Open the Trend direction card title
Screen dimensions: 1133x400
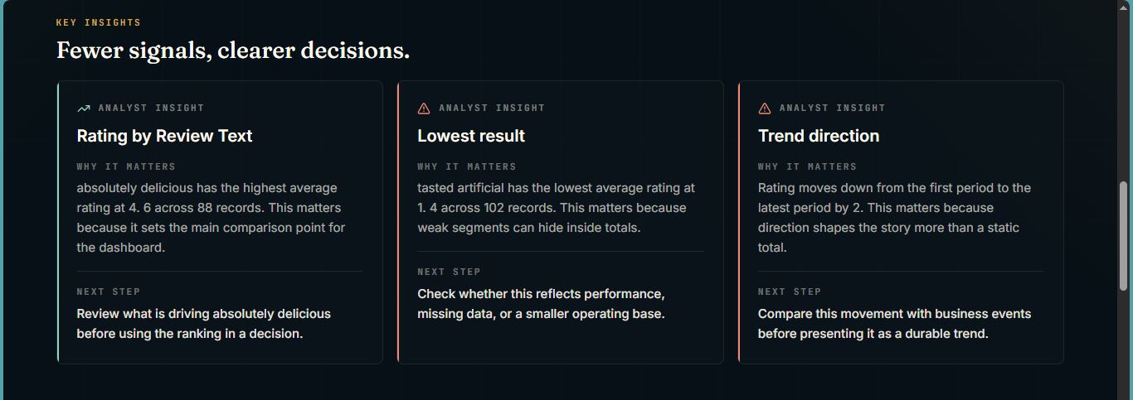(819, 136)
